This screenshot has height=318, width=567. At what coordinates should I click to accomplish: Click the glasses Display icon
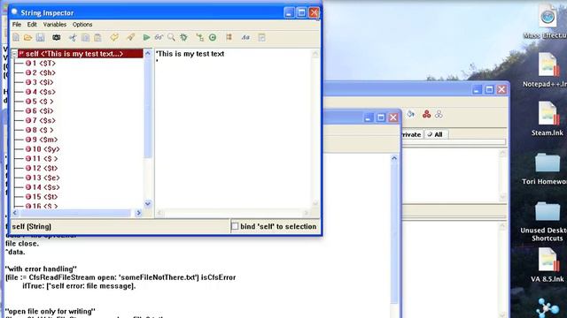pos(159,37)
